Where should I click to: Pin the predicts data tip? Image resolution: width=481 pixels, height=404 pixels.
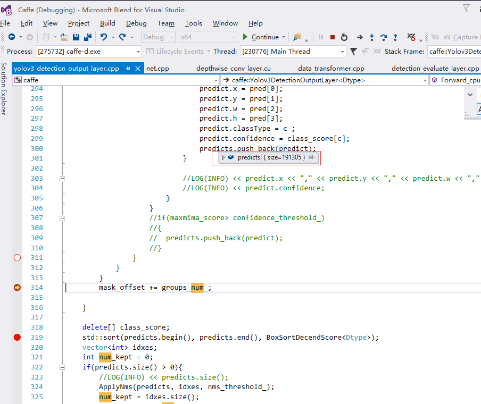312,157
